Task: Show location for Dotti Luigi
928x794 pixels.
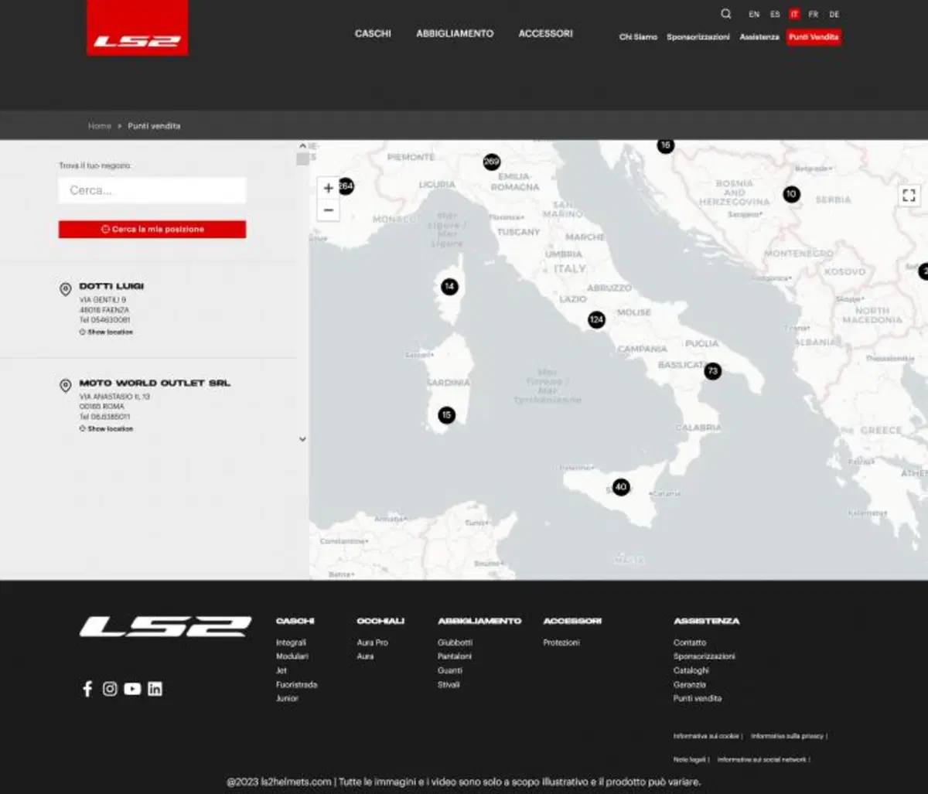Action: (x=106, y=332)
